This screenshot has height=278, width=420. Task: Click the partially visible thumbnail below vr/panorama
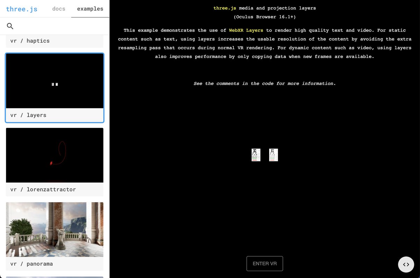[x=54, y=277]
